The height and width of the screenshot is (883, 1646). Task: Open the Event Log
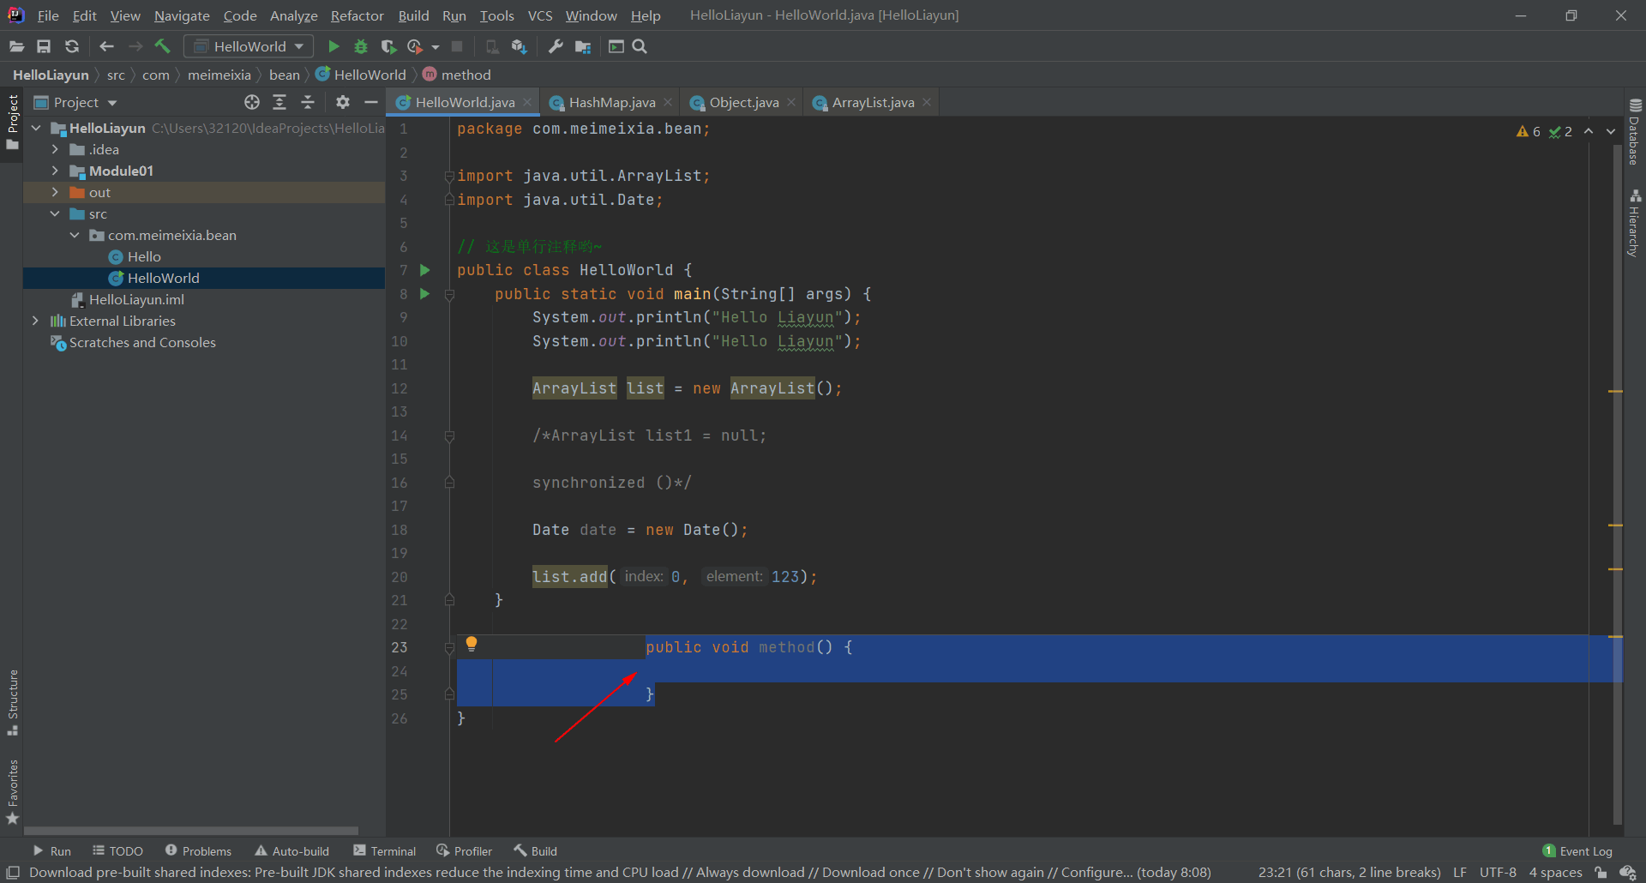tap(1577, 851)
